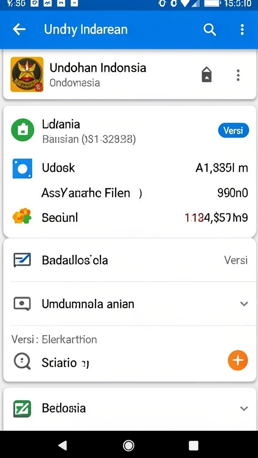Tap the orange plus button by Sciatio

click(x=237, y=360)
